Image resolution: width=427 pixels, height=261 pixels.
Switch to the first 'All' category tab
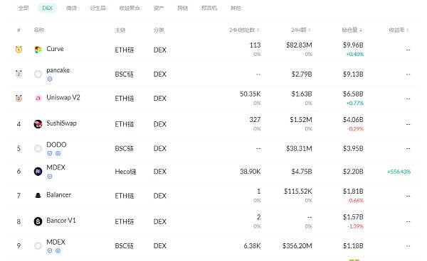[23, 8]
